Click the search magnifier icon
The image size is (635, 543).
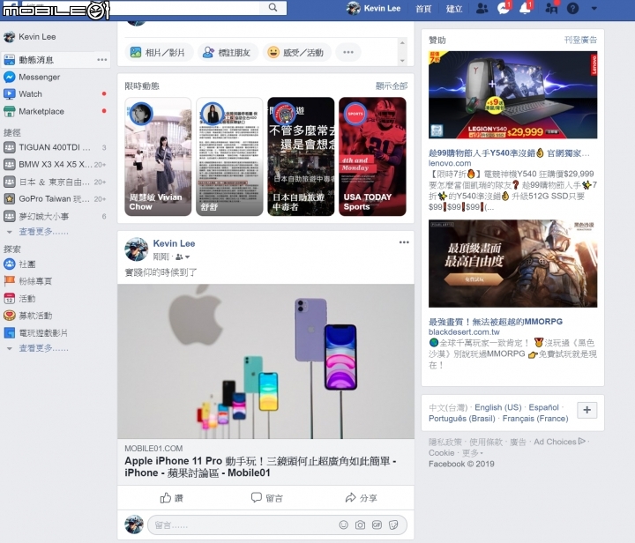pyautogui.click(x=273, y=8)
